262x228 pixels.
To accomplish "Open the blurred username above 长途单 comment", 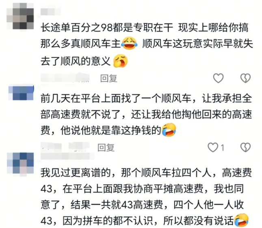I will (51, 12).
